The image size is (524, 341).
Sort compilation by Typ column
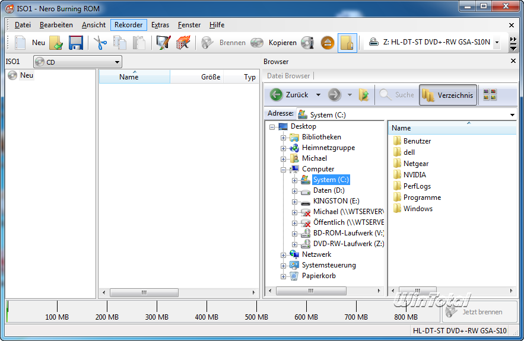click(x=242, y=77)
